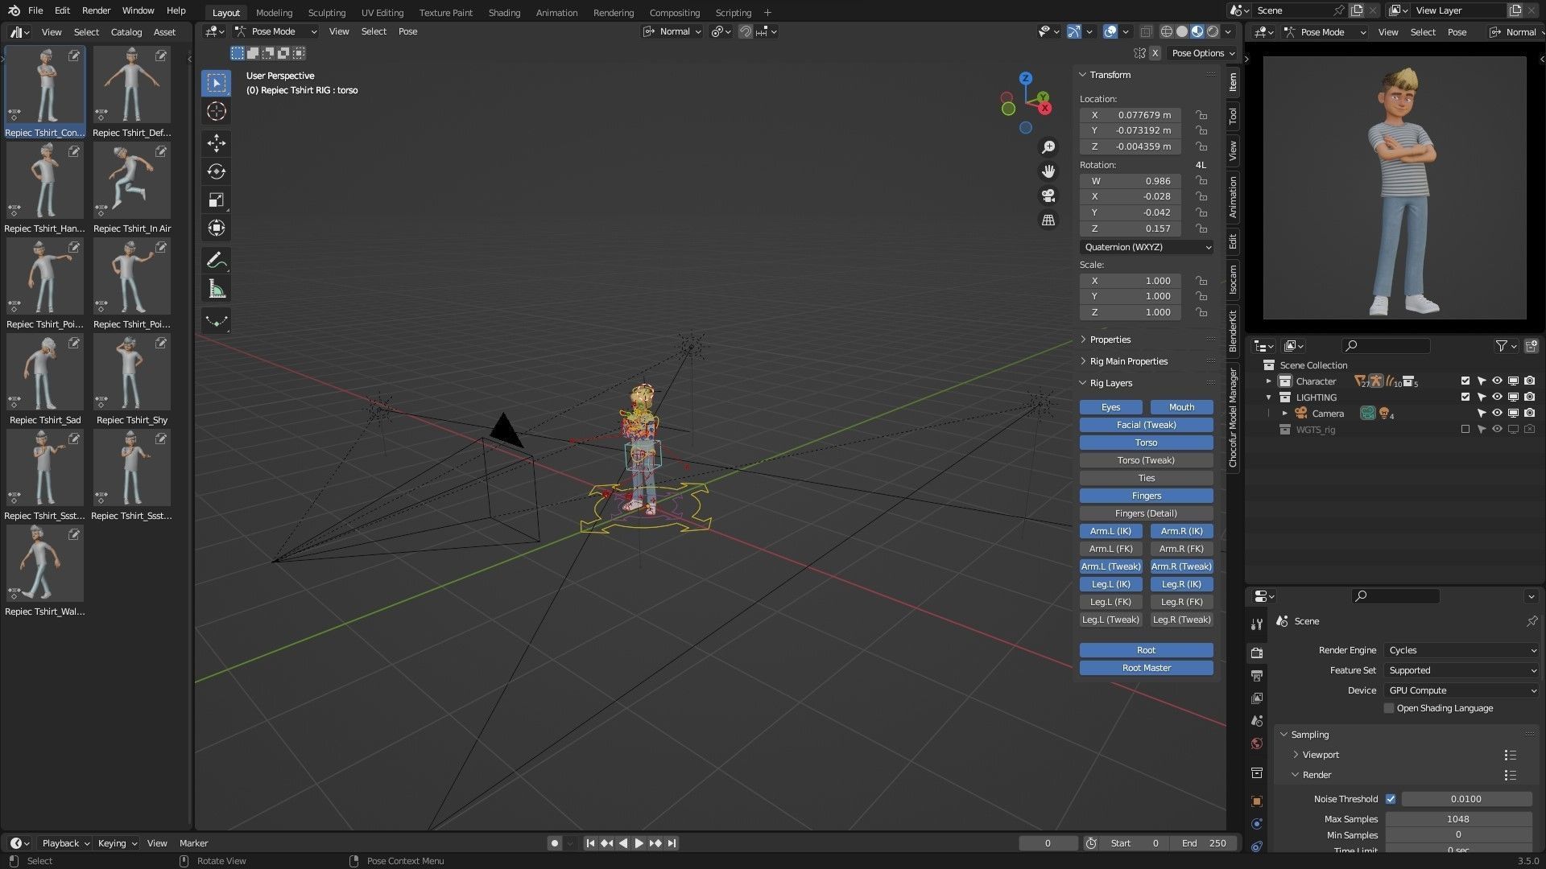1546x869 pixels.
Task: Open the Pose Options dropdown
Action: coord(1203,53)
